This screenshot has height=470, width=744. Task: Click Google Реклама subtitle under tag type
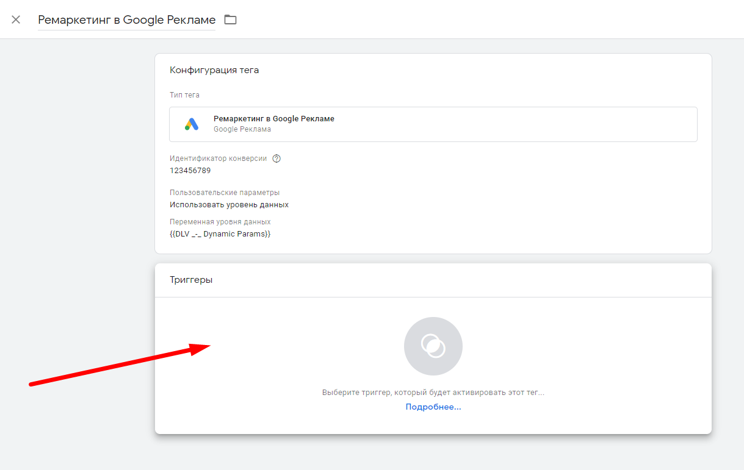(242, 129)
